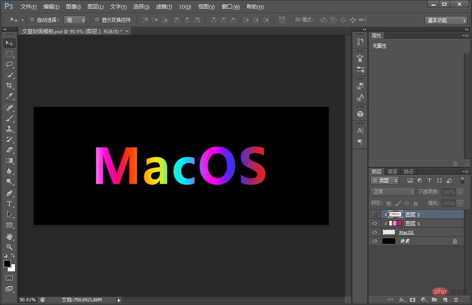
Task: Select the Dodge tool
Action: coord(9,181)
